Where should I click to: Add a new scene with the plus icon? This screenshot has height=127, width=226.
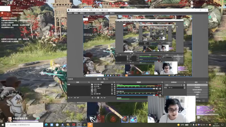point(69,98)
